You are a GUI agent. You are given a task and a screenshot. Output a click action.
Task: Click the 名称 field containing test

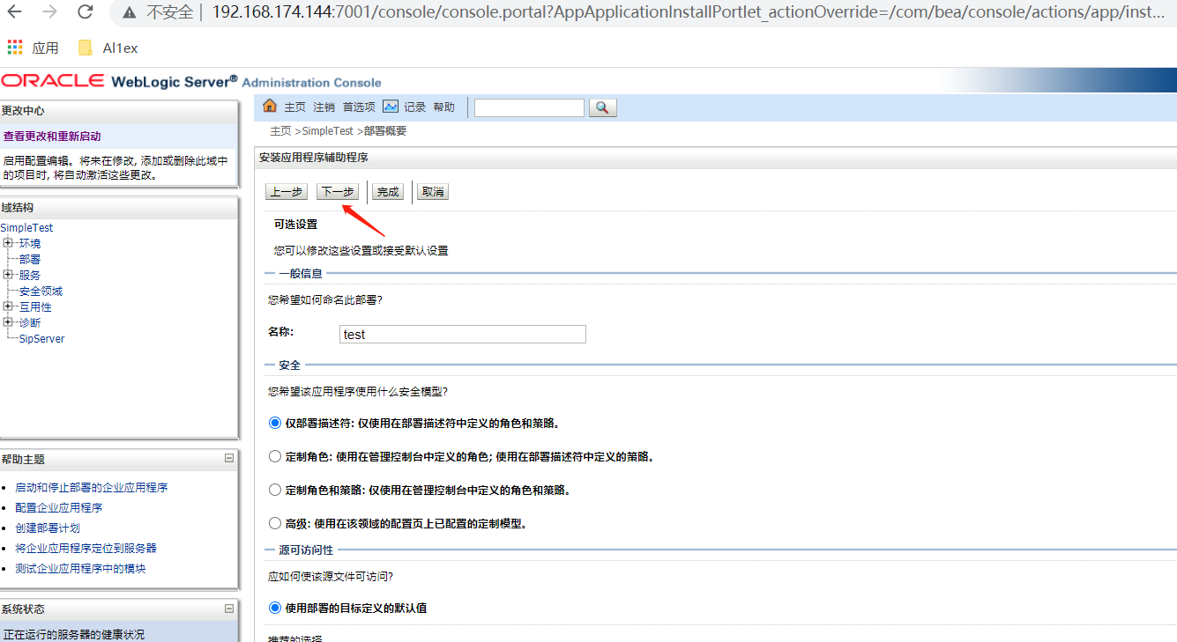(x=463, y=334)
